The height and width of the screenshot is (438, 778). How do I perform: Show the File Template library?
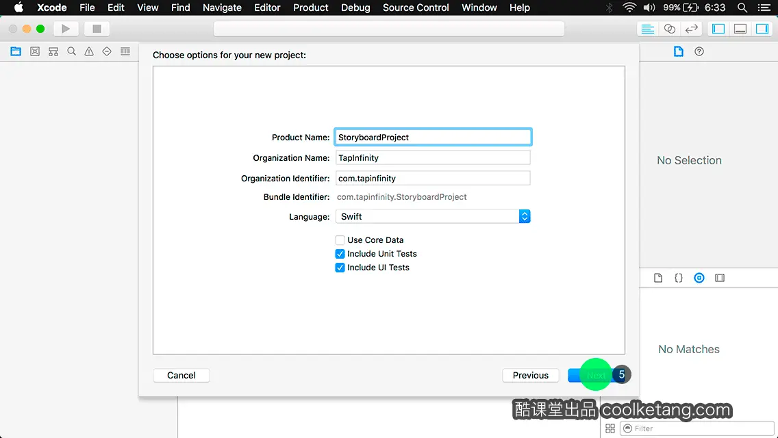point(658,278)
